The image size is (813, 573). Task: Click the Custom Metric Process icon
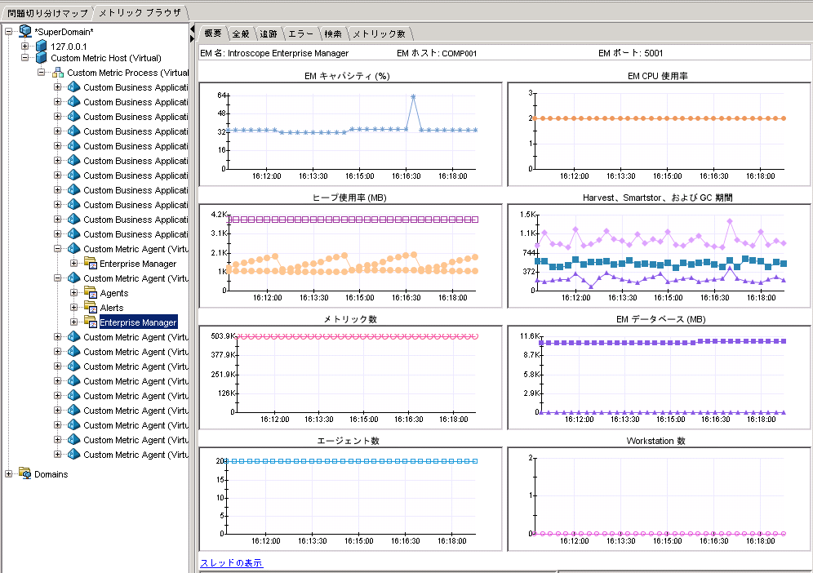(58, 73)
